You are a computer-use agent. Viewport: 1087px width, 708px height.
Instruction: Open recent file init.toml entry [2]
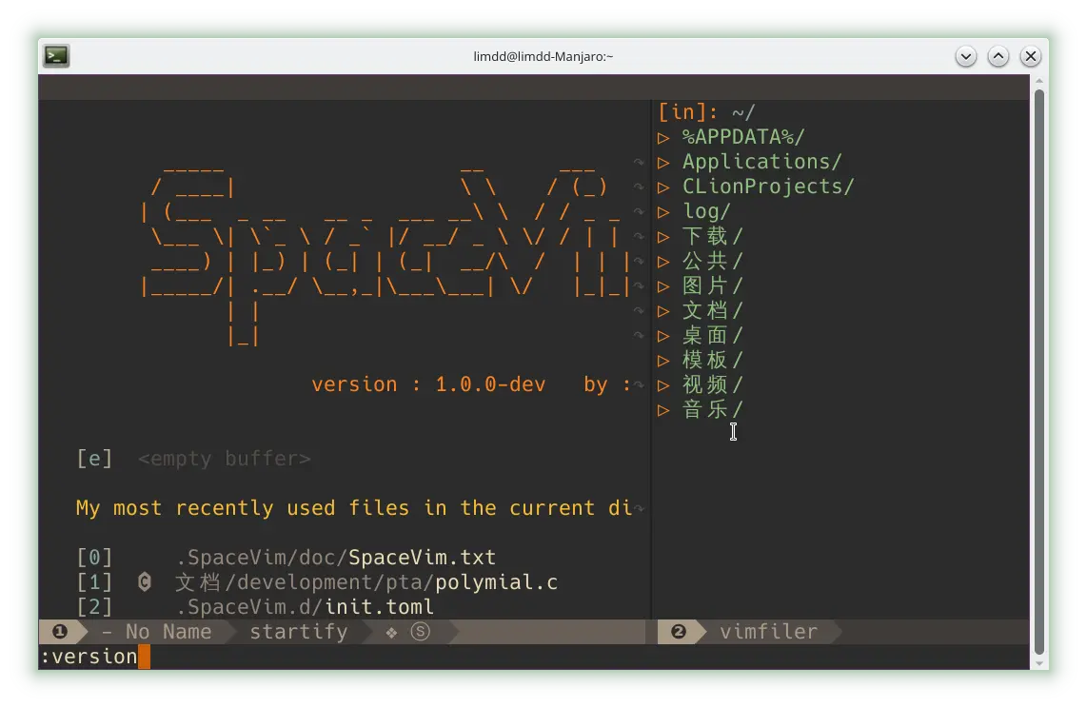tap(255, 607)
